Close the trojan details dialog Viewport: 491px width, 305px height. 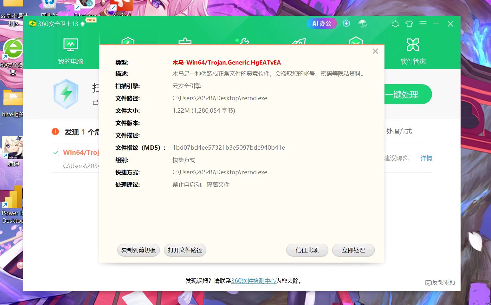click(x=375, y=51)
